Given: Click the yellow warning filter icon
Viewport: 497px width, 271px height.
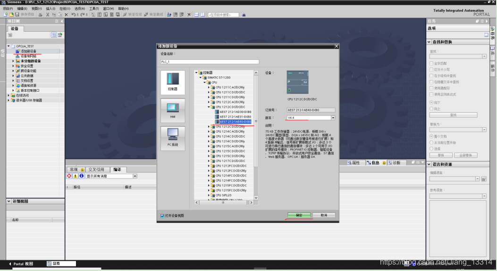Looking at the screenshot, I should pyautogui.click(x=75, y=176).
